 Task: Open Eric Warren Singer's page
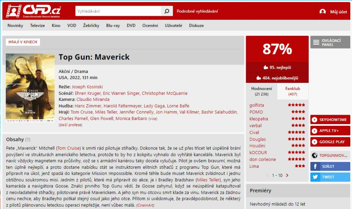pos(121,93)
